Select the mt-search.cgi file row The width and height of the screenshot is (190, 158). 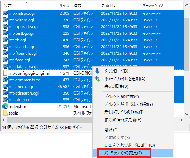(x=93, y=47)
